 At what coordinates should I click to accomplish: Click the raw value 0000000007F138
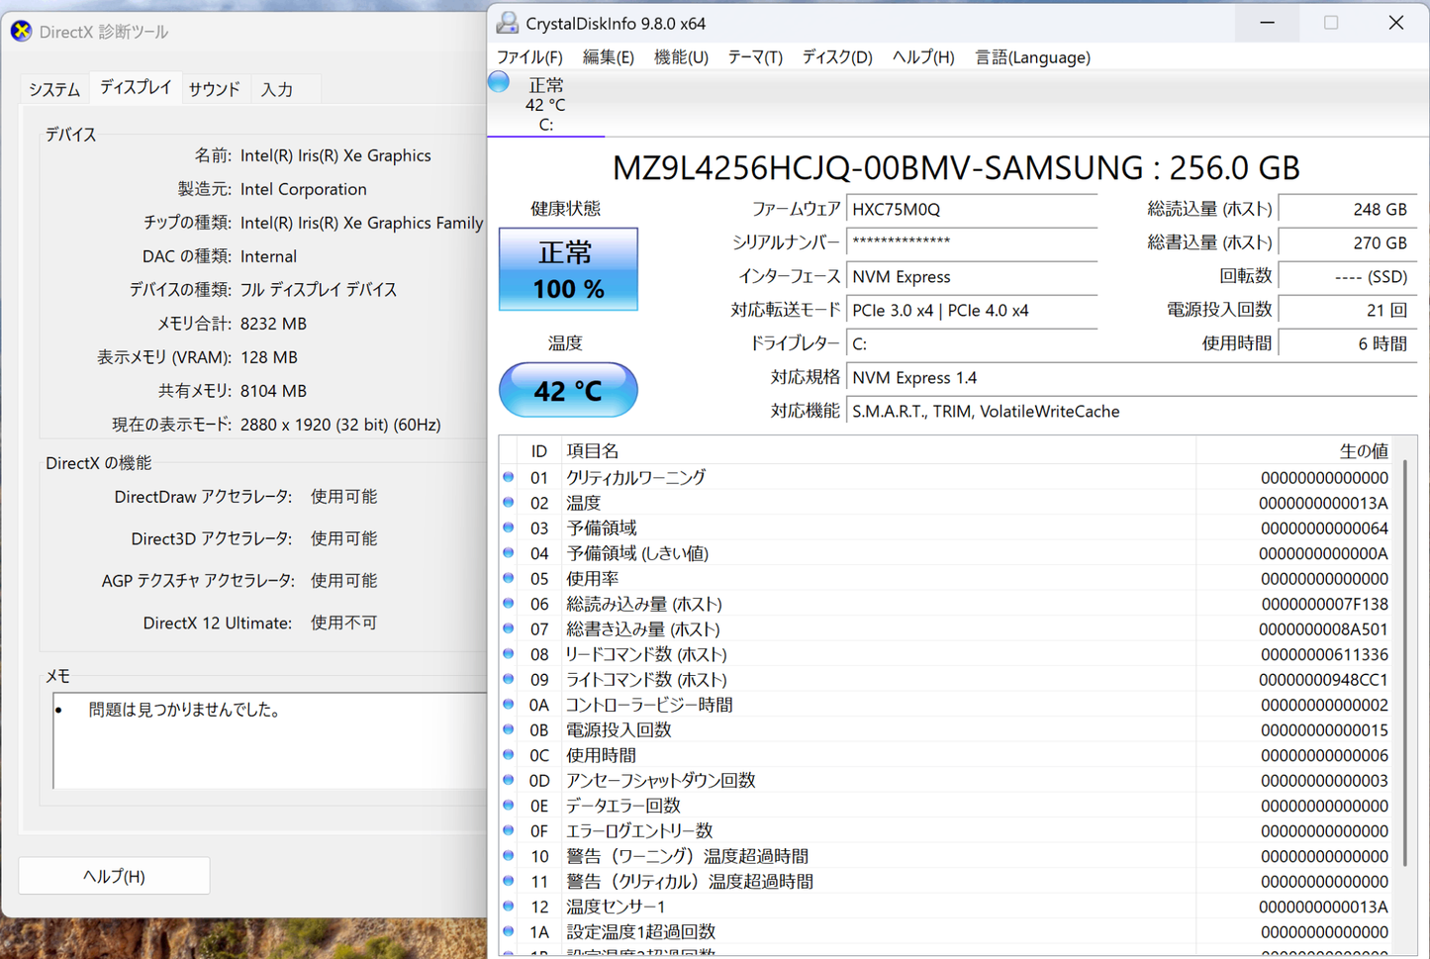[1324, 604]
